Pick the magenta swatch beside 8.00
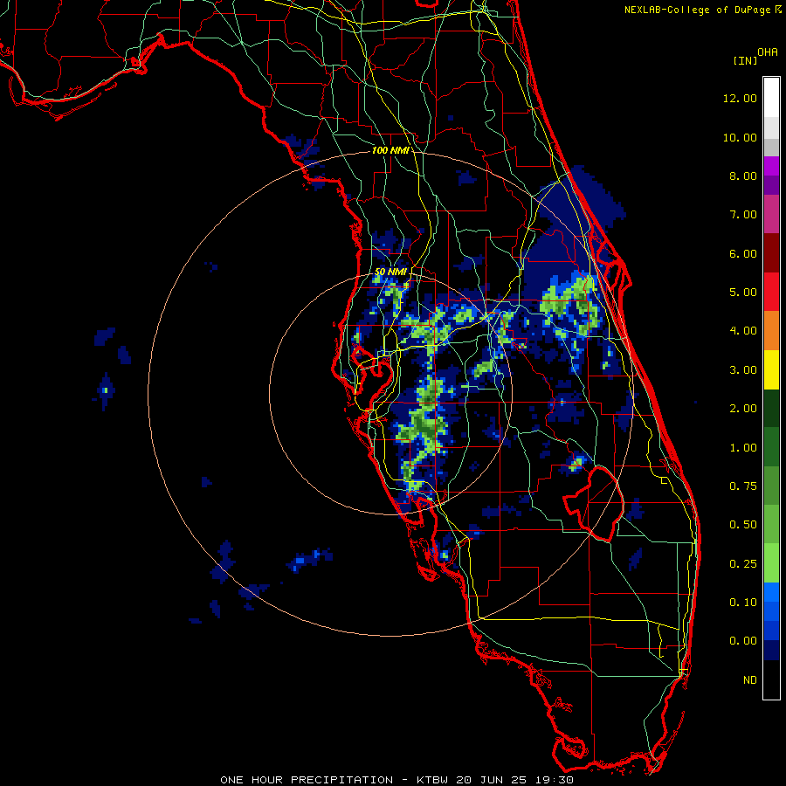The image size is (786, 786). [771, 166]
